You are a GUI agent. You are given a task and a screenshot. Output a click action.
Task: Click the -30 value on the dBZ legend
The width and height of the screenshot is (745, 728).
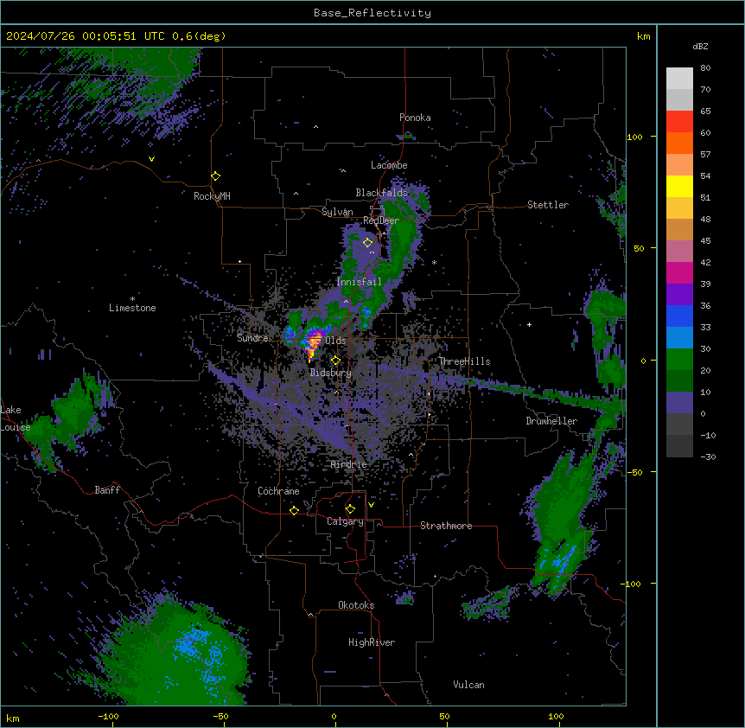[708, 457]
